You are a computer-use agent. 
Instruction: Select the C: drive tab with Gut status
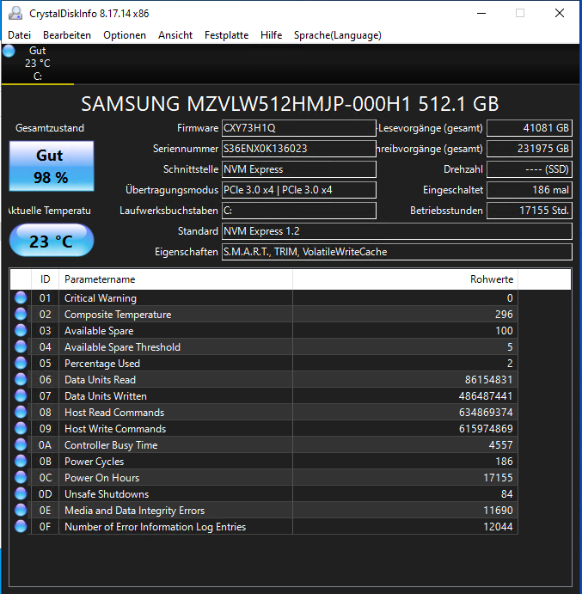click(38, 64)
